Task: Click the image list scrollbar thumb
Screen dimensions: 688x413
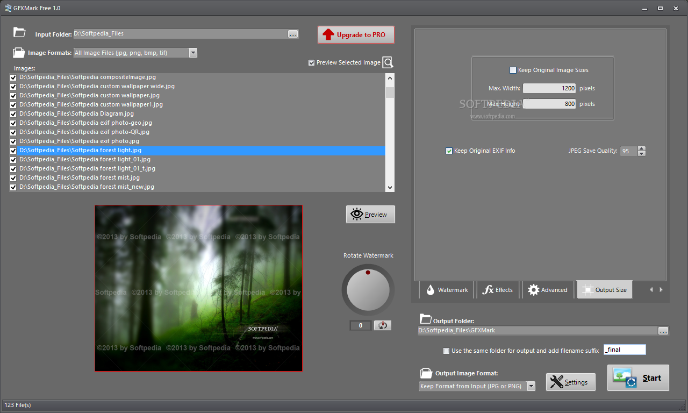Action: (x=390, y=92)
